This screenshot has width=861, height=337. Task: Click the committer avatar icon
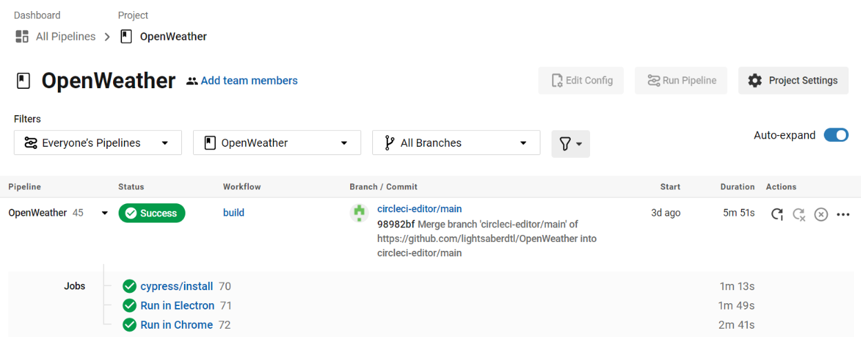[359, 213]
